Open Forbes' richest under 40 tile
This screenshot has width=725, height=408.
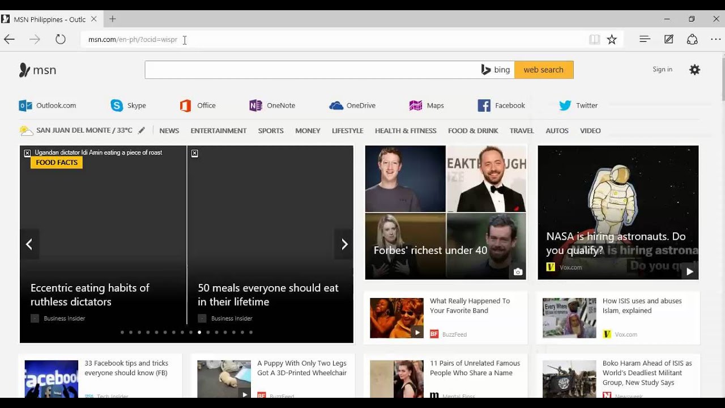445,212
